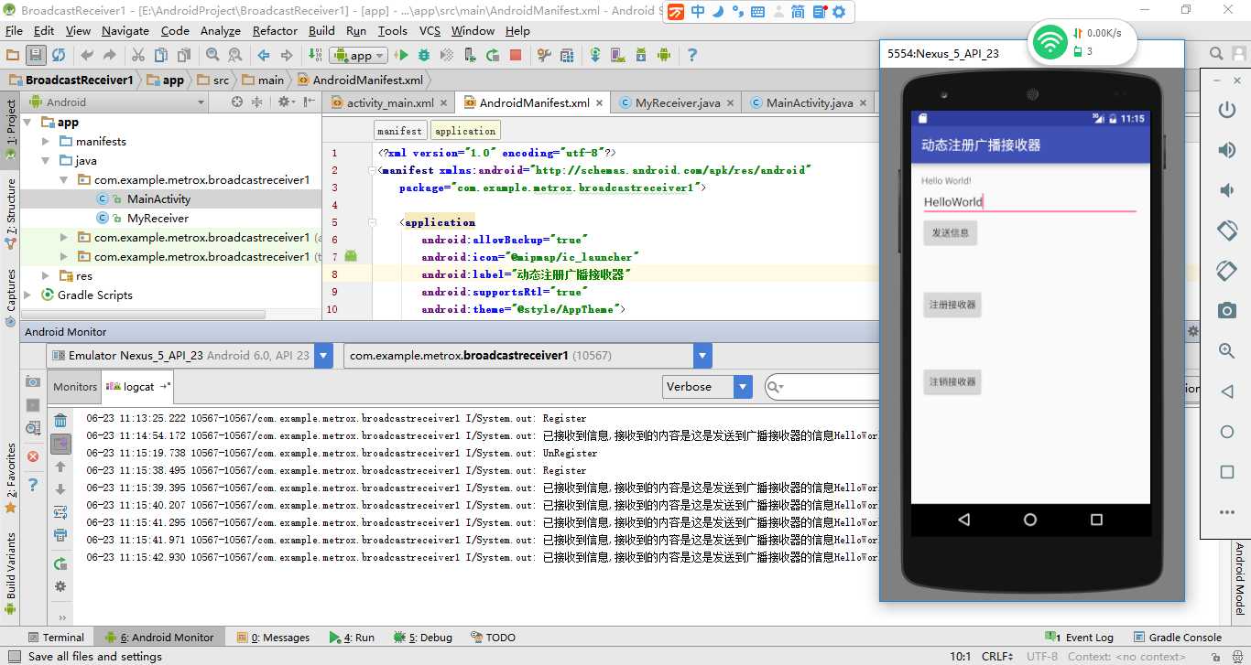Open the Gradle Console tool window
The image size is (1251, 665).
pos(1177,638)
